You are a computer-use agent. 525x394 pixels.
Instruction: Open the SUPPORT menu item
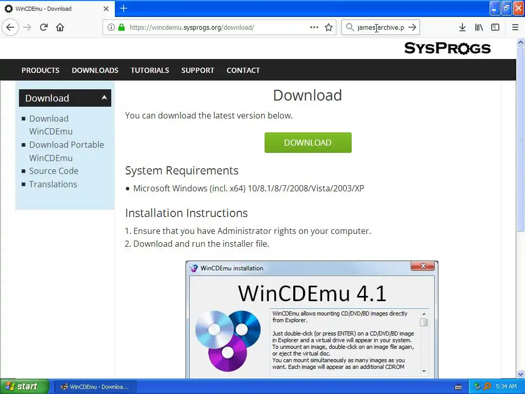pos(197,70)
